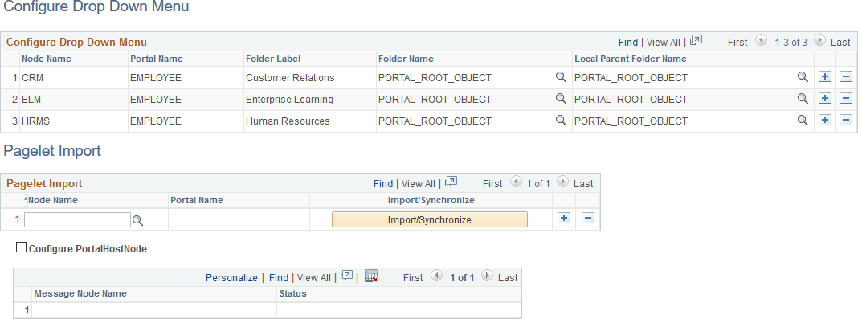Image resolution: width=858 pixels, height=319 pixels.
Task: Click Last in Pagelet Import navigation
Action: point(583,184)
